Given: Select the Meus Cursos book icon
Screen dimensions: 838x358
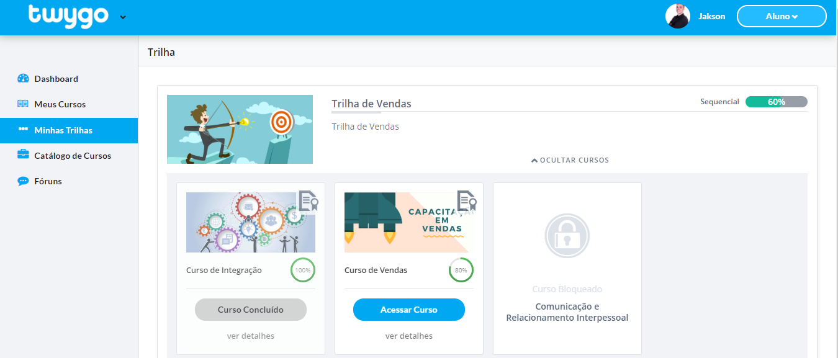Looking at the screenshot, I should click(22, 104).
